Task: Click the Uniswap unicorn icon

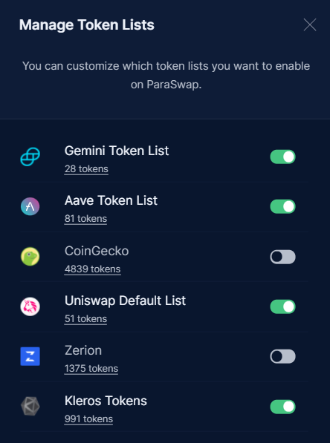Action: [30, 306]
